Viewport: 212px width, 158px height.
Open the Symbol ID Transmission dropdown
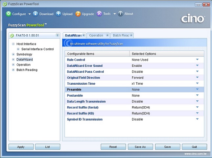click(x=197, y=119)
